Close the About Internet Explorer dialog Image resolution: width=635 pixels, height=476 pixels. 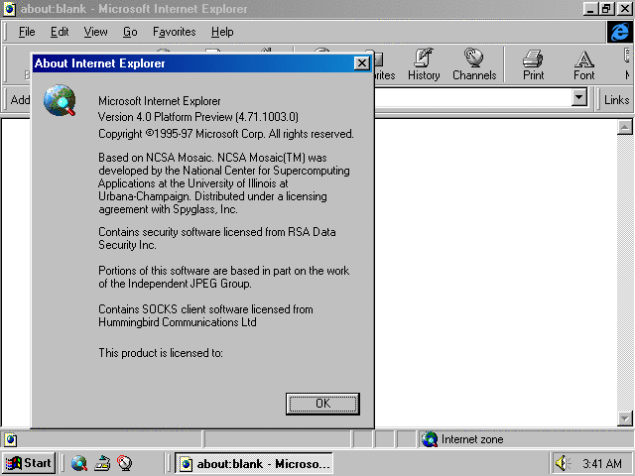pos(361,63)
